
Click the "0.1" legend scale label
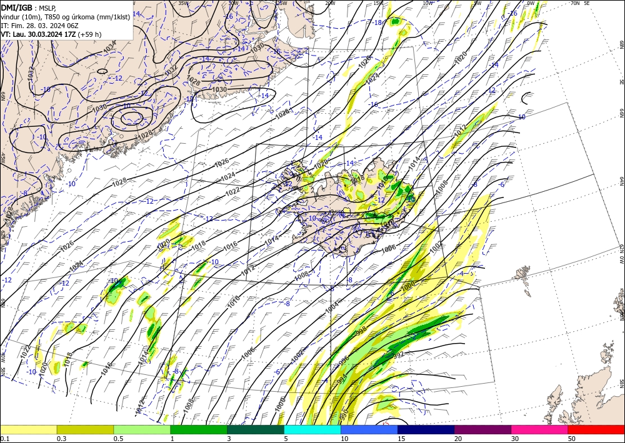click(5, 439)
